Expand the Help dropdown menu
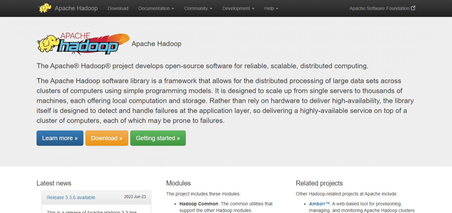This screenshot has width=452, height=213. (x=271, y=8)
